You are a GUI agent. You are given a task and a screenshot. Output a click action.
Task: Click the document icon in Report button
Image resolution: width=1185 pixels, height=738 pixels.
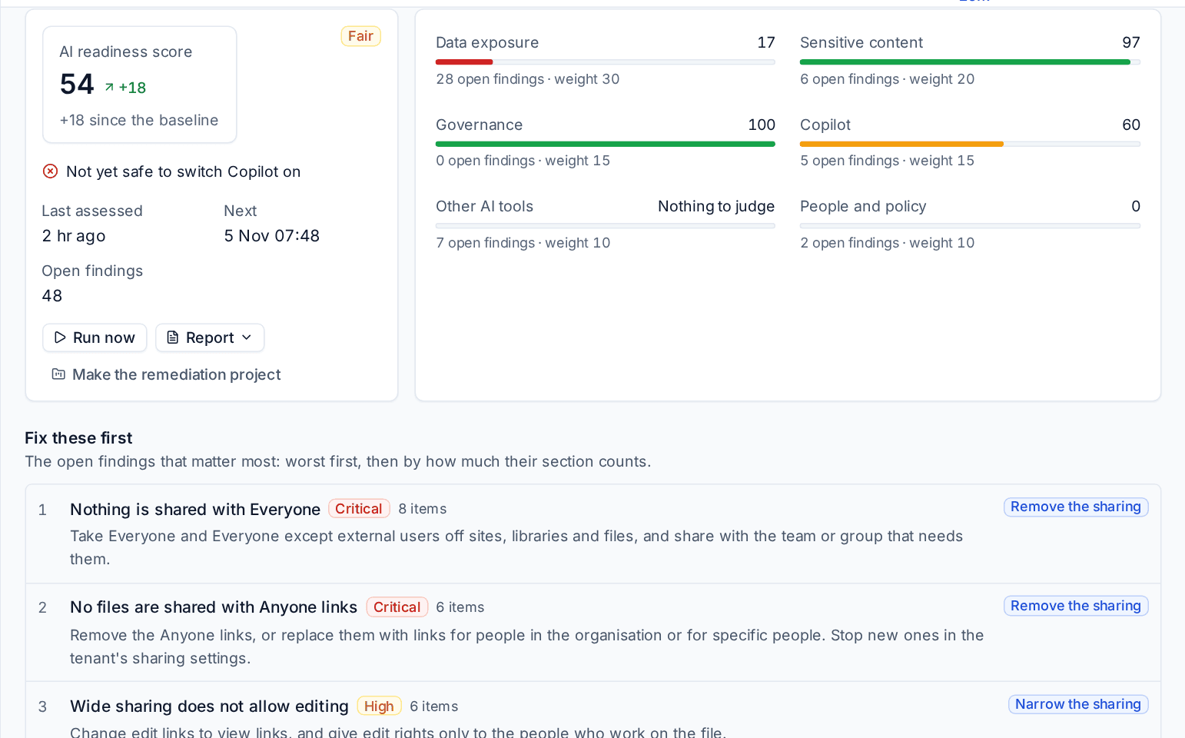pyautogui.click(x=173, y=337)
